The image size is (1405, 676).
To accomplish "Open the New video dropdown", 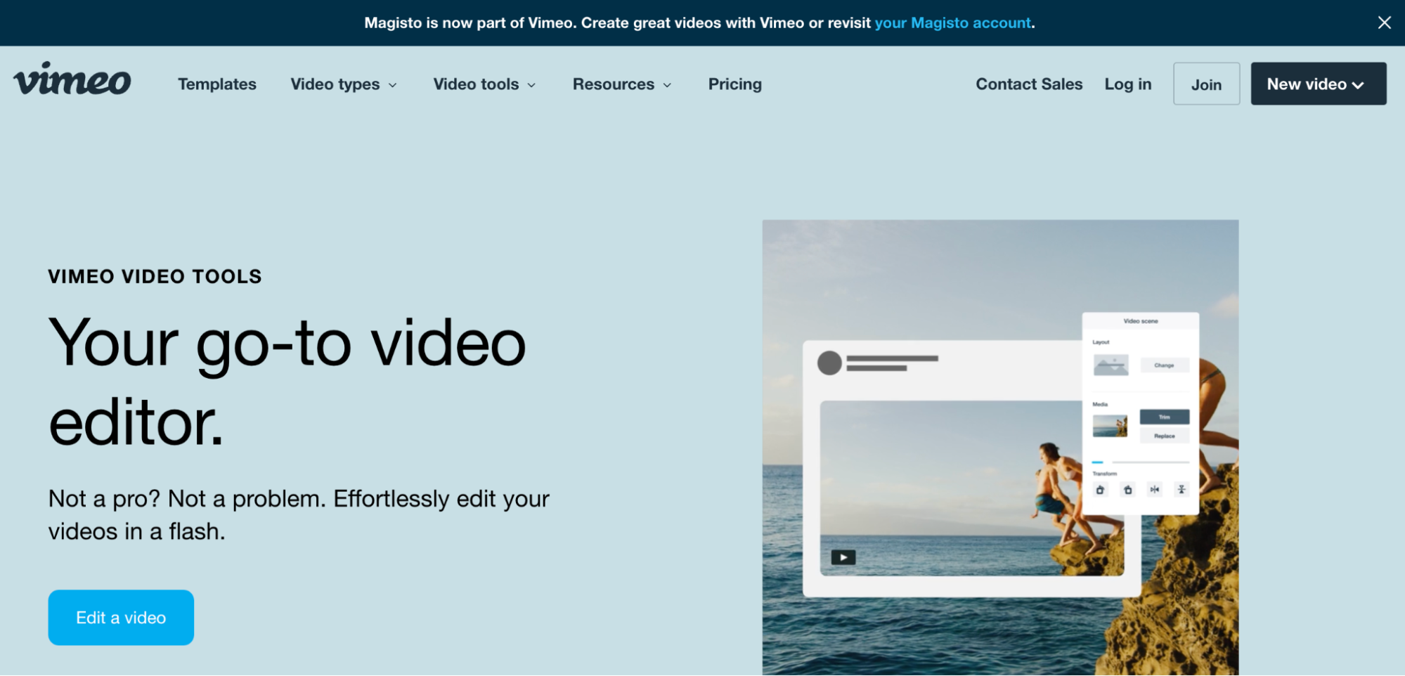I will tap(1318, 84).
